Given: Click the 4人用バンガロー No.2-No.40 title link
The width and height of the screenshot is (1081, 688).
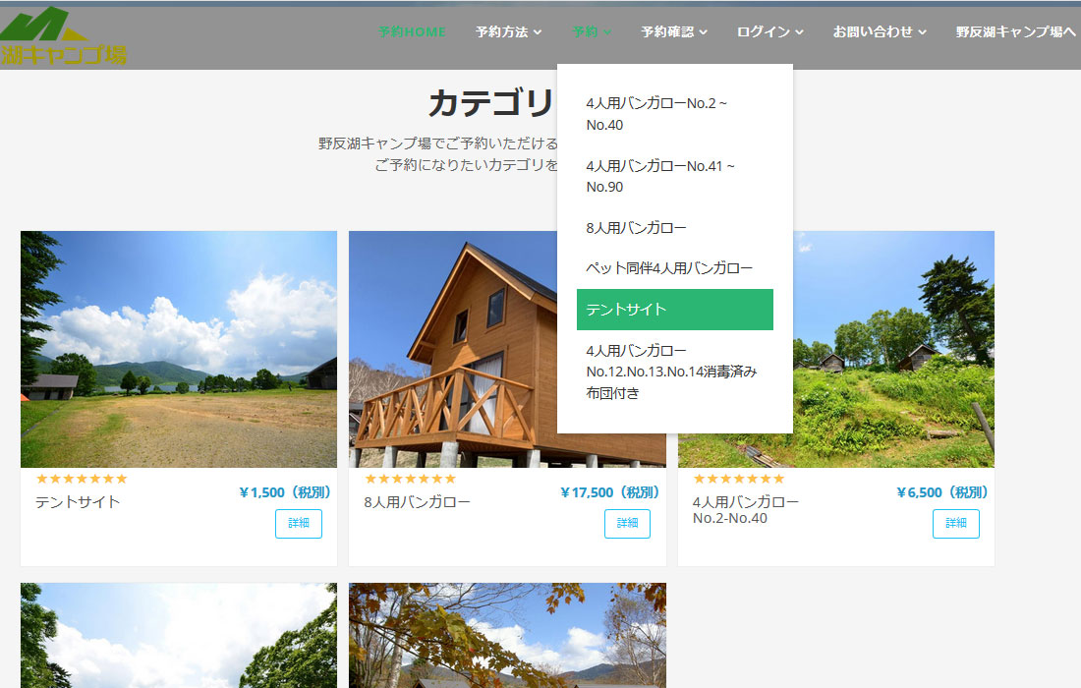Looking at the screenshot, I should [745, 509].
